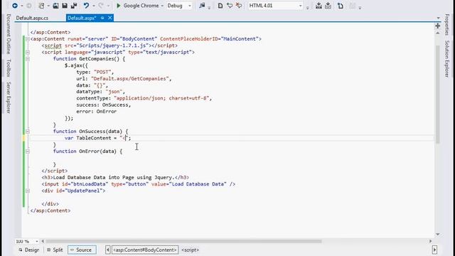
Task: Start debugging with the green play icon
Action: [119, 6]
